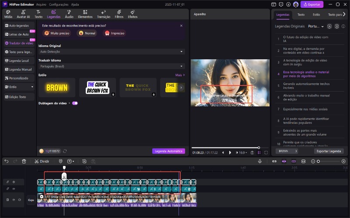This screenshot has height=218, width=350.
Task: Switch to the Transição tab
Action: (x=104, y=14)
